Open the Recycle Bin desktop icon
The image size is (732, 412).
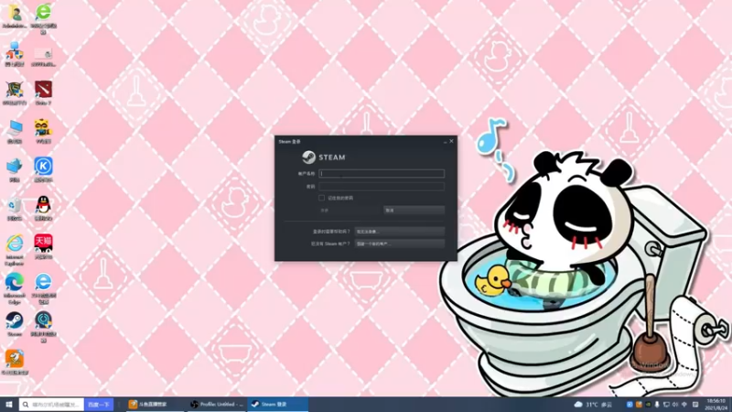15,208
